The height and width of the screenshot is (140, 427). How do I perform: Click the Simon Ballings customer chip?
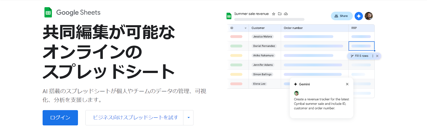coord(262,75)
